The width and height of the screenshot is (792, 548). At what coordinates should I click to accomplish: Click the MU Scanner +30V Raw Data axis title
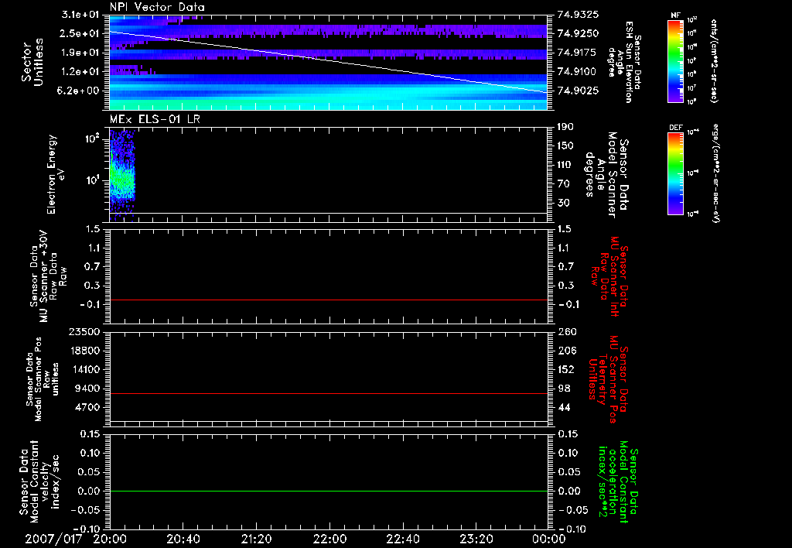[47, 276]
